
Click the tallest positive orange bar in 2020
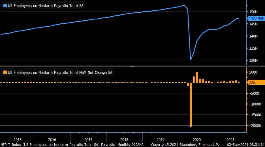point(197,78)
